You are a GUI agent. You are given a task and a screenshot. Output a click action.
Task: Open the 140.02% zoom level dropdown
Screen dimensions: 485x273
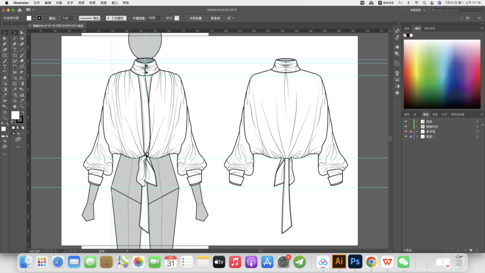(x=42, y=251)
